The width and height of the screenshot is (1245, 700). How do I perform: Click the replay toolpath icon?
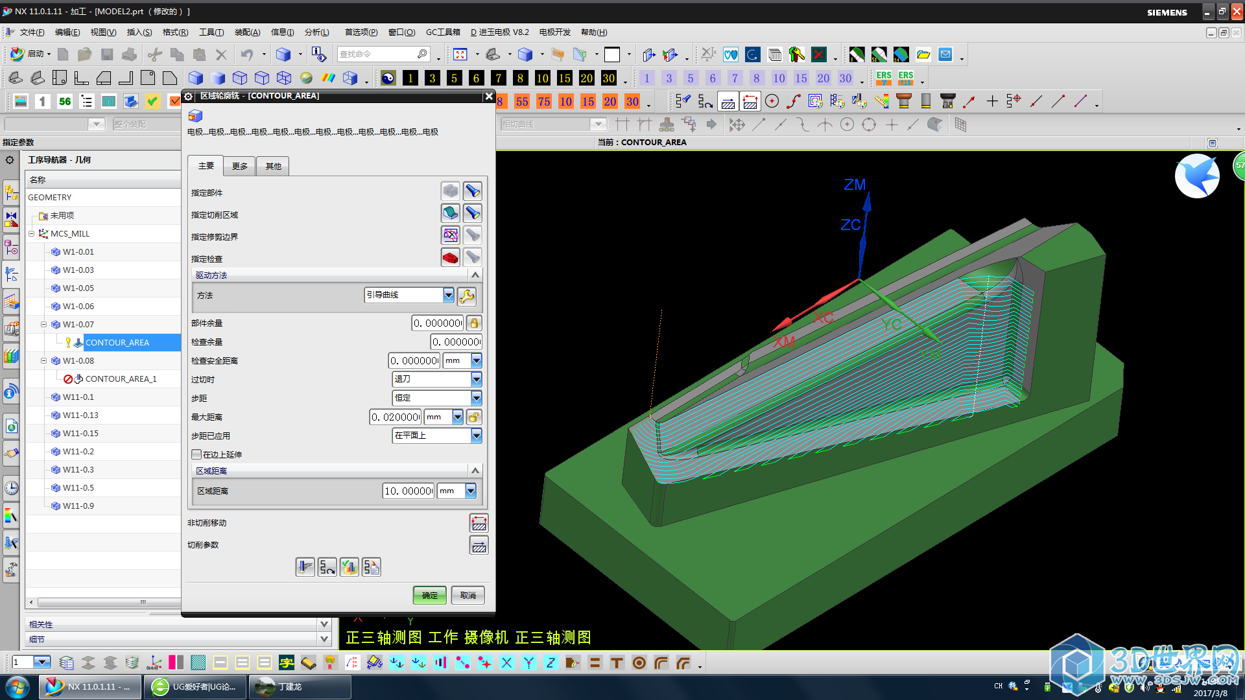coord(327,567)
